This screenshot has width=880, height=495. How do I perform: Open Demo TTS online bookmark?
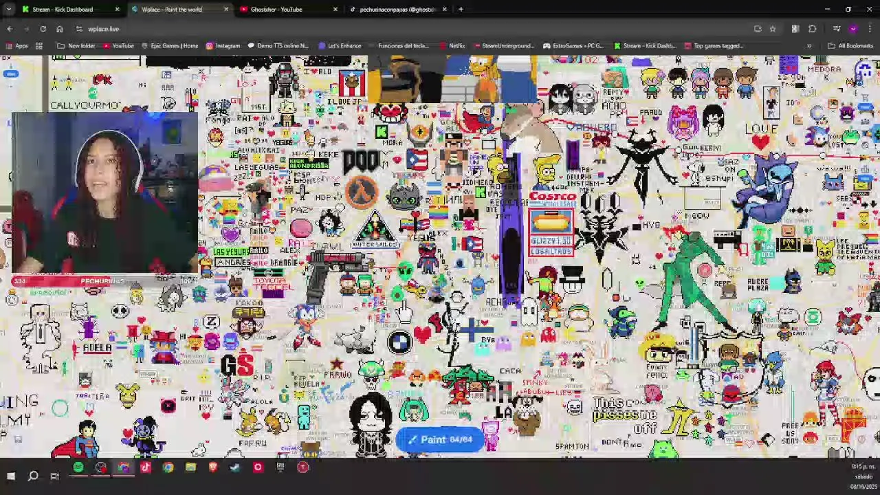click(277, 46)
